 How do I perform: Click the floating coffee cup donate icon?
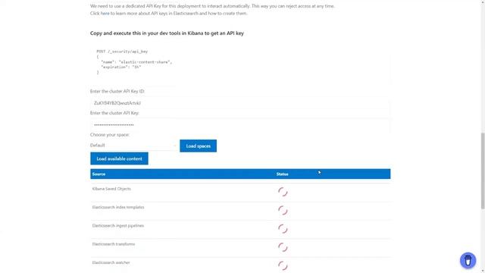[468, 260]
